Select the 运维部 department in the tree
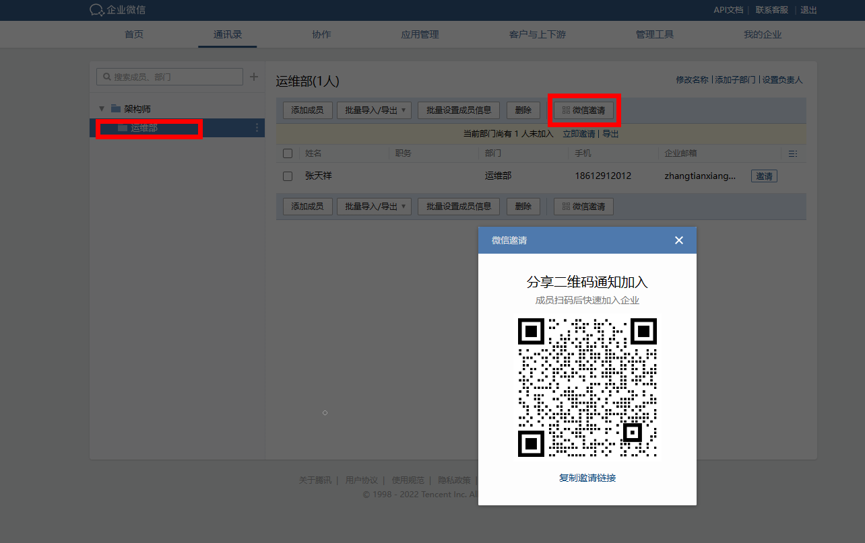Screen dimensions: 865x543 (177, 128)
